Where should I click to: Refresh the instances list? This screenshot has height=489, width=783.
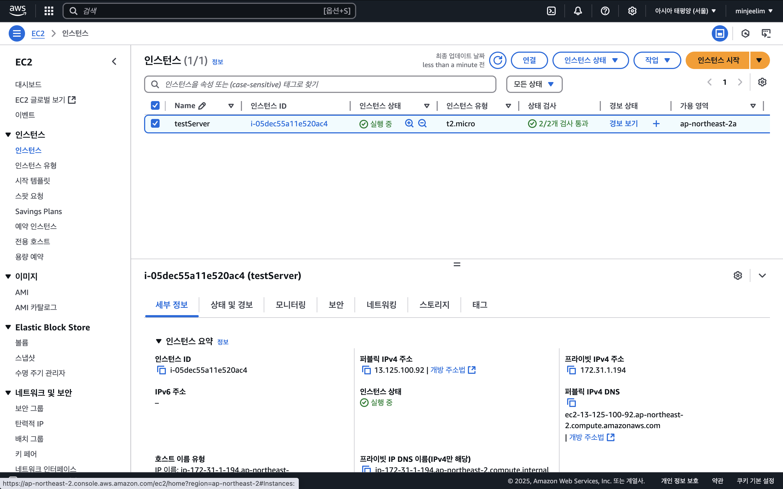tap(498, 60)
